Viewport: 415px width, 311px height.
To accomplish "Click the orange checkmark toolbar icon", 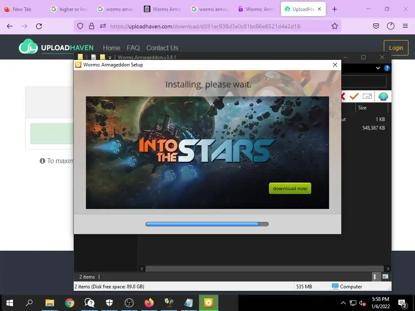I will pos(354,96).
